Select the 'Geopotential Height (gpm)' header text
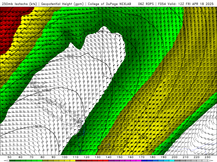 [x=62, y=4]
